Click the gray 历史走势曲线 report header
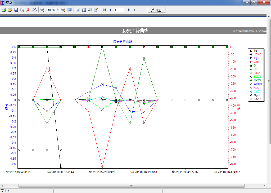271x193 pixels. point(135,30)
